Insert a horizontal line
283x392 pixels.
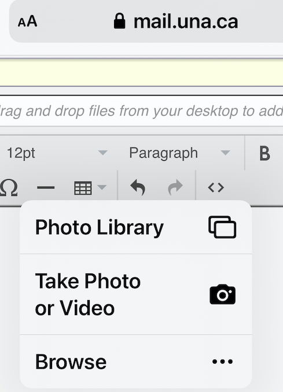coord(46,187)
